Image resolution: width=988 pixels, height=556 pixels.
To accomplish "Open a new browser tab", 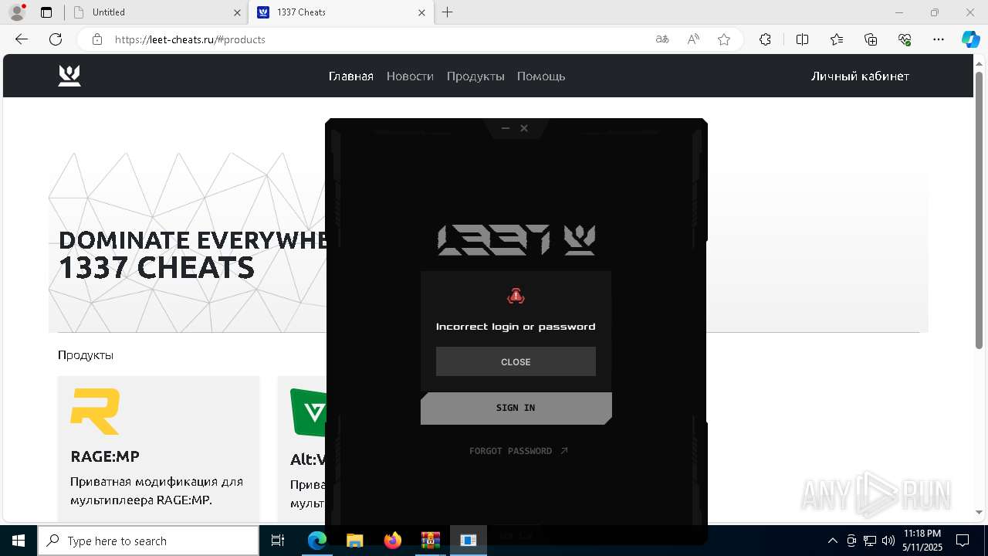I will click(x=448, y=12).
